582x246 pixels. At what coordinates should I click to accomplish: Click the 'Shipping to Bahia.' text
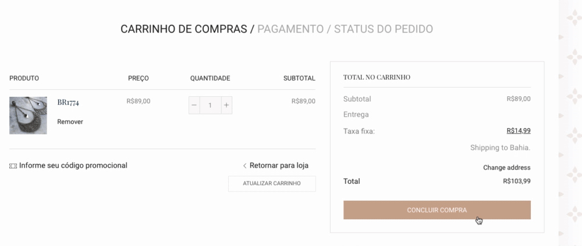(x=500, y=148)
